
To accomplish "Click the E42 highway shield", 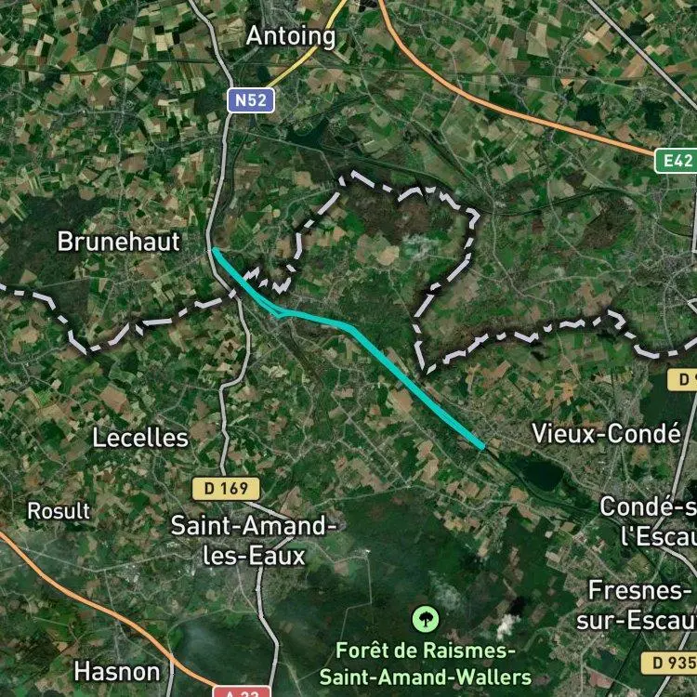I will [x=677, y=161].
